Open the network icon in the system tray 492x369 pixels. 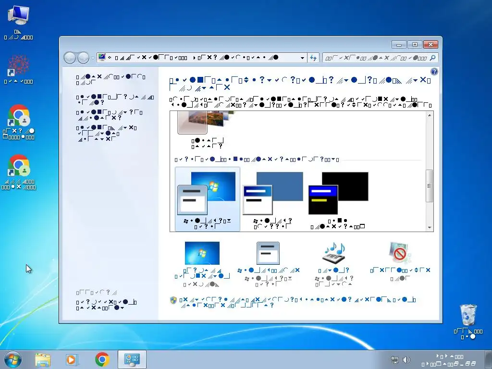(x=395, y=360)
